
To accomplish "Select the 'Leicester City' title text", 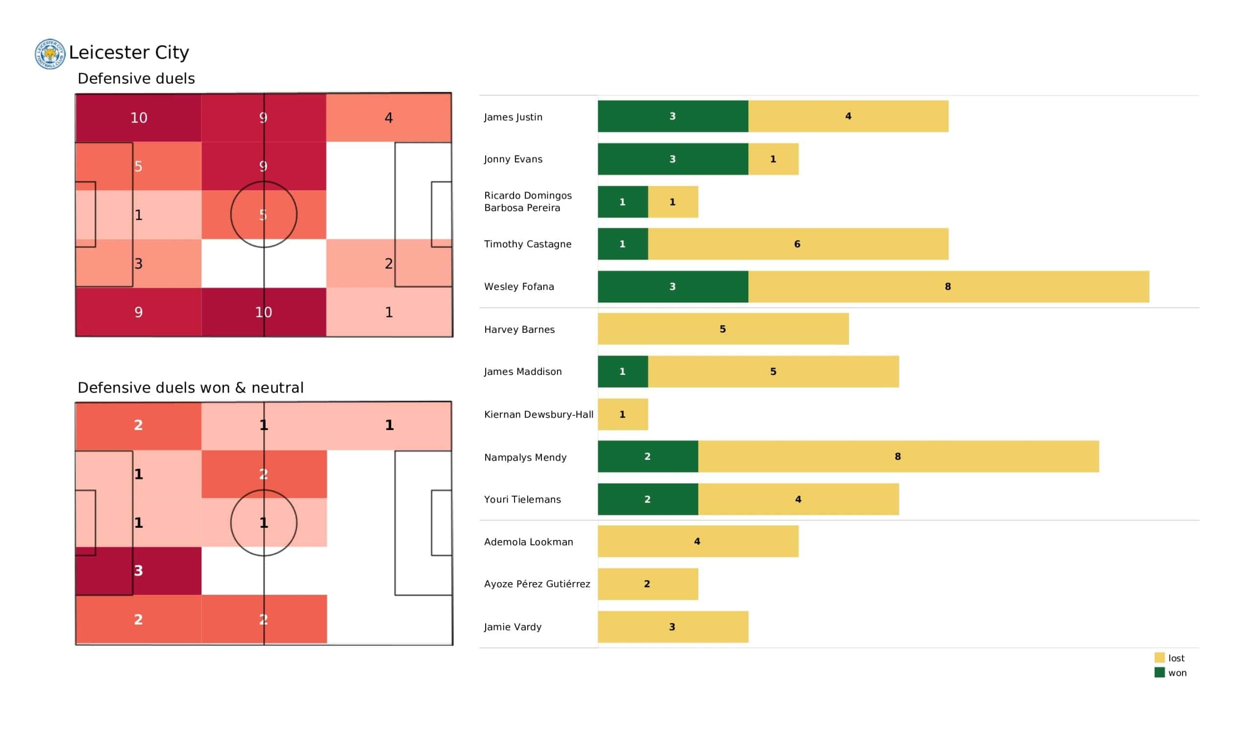I will pos(129,52).
